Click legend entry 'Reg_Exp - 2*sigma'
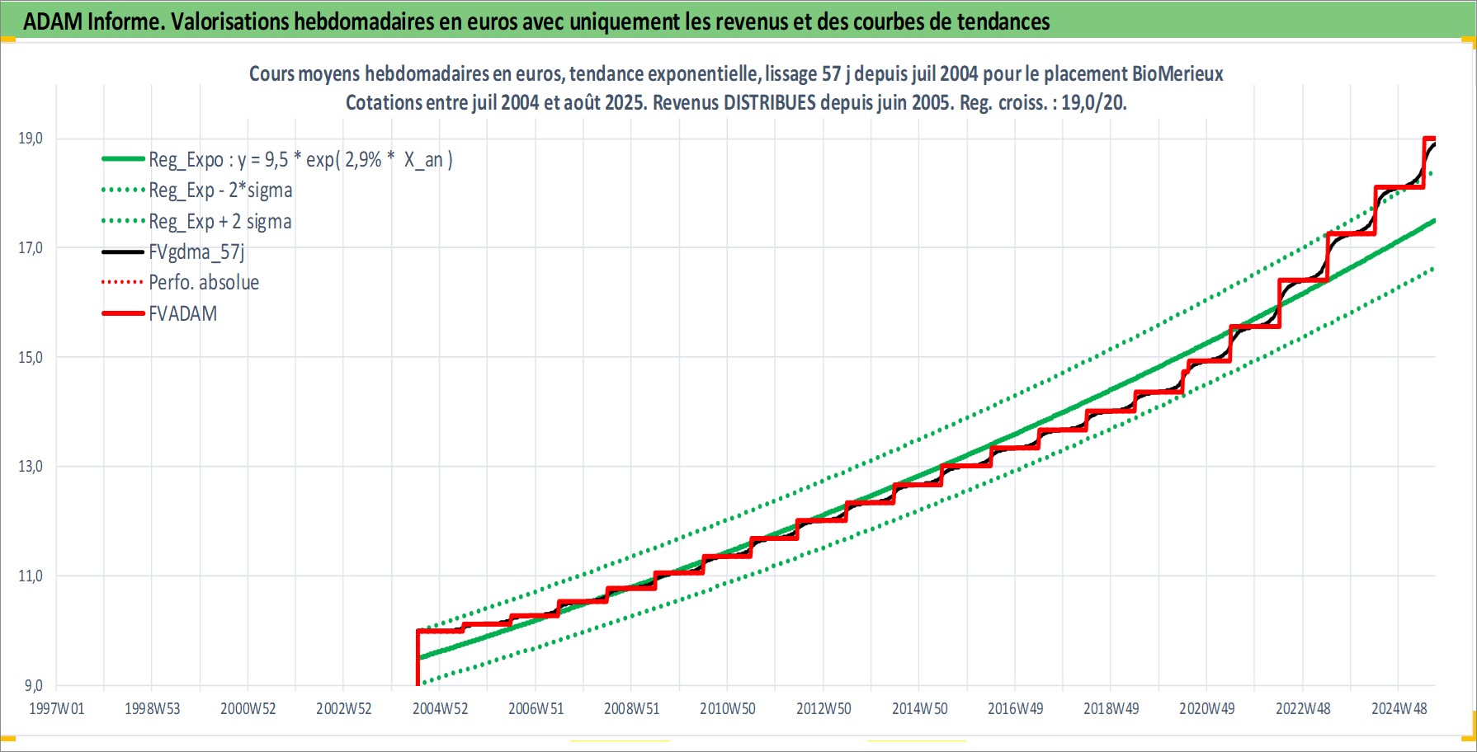This screenshot has width=1477, height=752. click(x=220, y=190)
